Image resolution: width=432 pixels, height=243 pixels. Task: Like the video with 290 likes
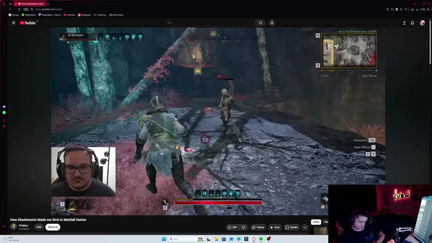(232, 227)
